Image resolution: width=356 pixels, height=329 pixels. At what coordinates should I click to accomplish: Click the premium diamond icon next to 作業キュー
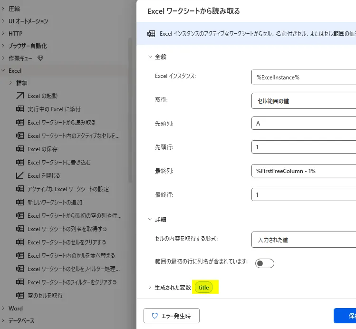tap(40, 58)
